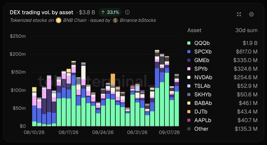This screenshot has width=267, height=145.
Task: Click the $617.0 M value for SPCXb
Action: (x=247, y=51)
